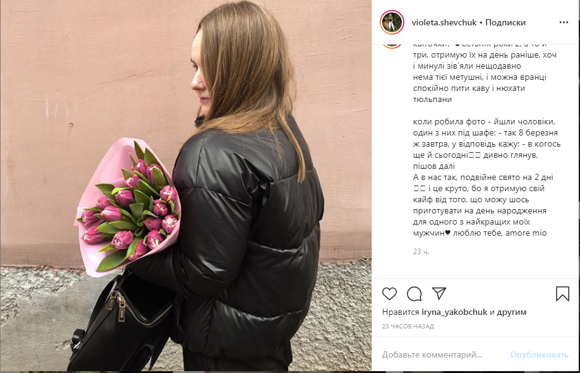This screenshot has width=580, height=373.
Task: Open the 23 ЧАСОВ НАЗАД timestamp link
Action: [x=408, y=327]
